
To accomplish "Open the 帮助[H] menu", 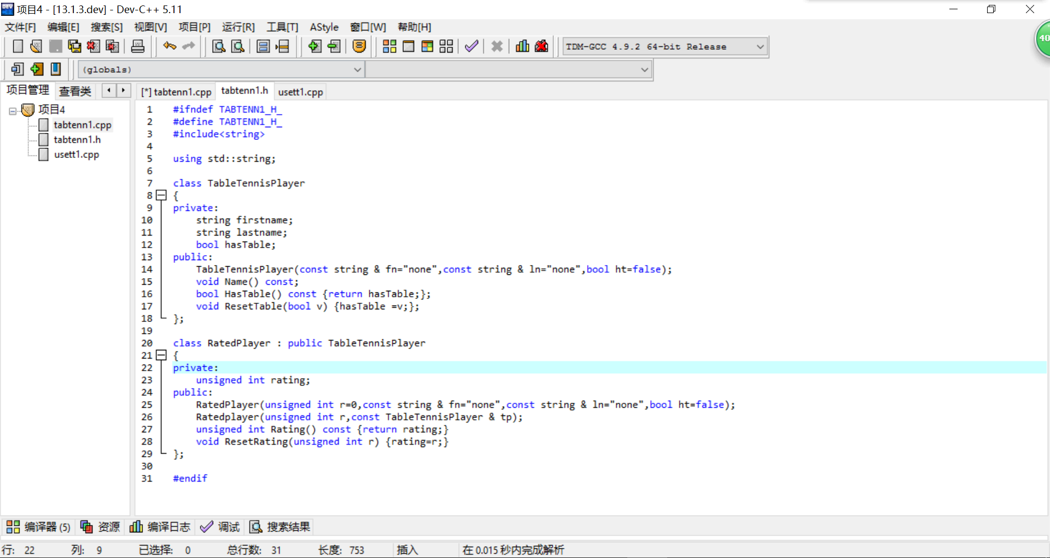I will (415, 27).
